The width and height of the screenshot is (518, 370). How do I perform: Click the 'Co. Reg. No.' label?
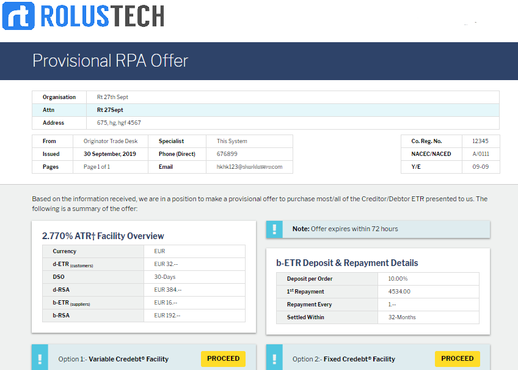pyautogui.click(x=426, y=141)
